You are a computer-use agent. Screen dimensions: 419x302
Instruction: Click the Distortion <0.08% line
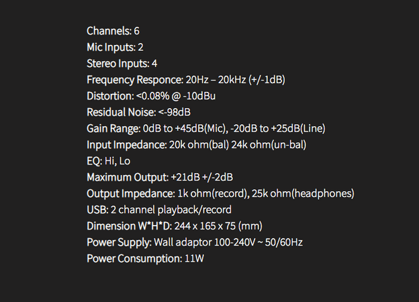151,96
